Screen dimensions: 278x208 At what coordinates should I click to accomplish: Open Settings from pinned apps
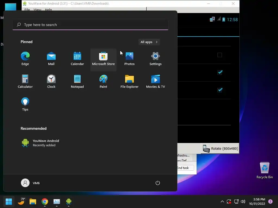pos(156,59)
